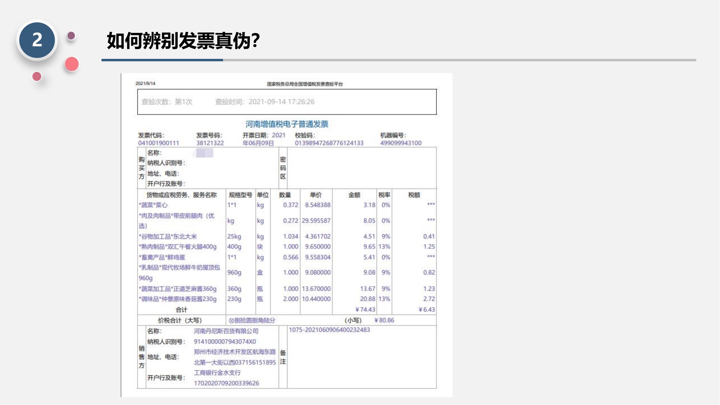Viewport: 720px width, 405px height.
Task: Click the price total ¥80.86
Action: point(384,320)
